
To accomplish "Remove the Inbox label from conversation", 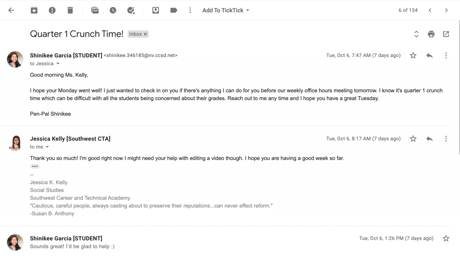I will (146, 34).
